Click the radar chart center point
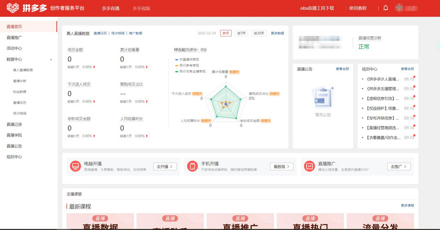This screenshot has height=230, width=440. pyautogui.click(x=226, y=104)
